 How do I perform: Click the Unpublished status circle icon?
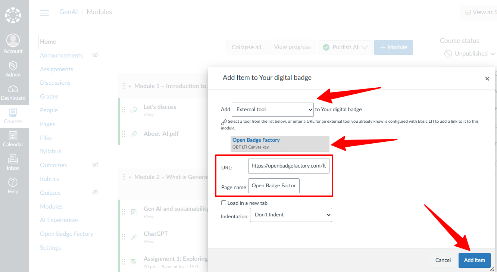(448, 54)
